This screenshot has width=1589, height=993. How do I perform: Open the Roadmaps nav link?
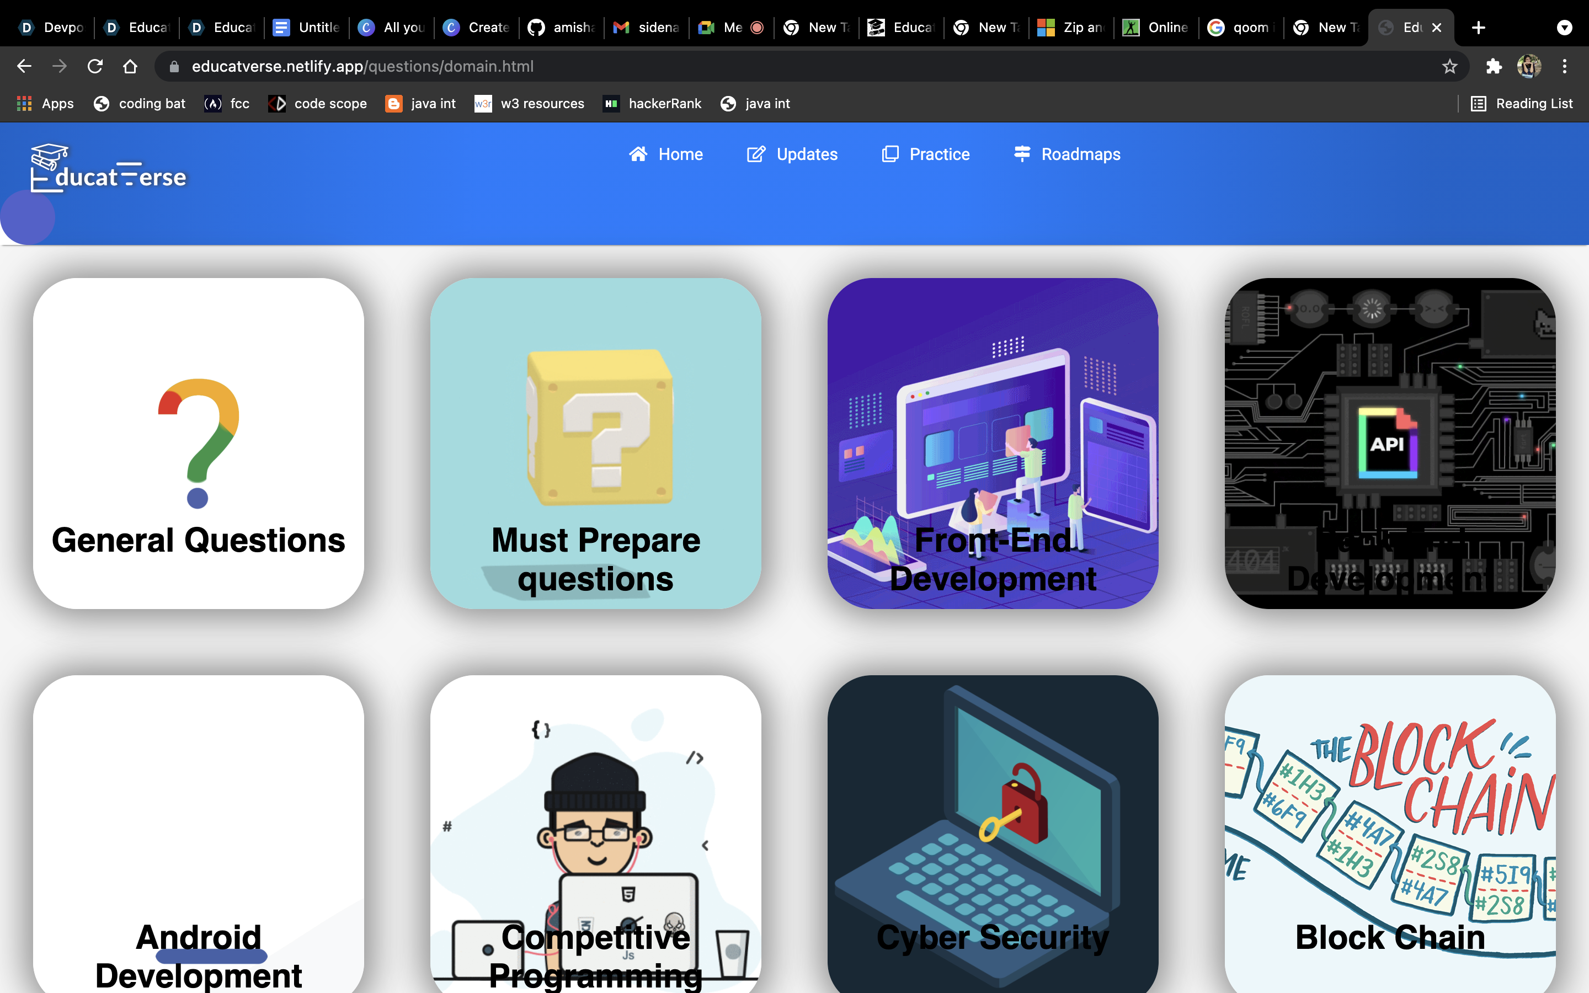[1067, 154]
